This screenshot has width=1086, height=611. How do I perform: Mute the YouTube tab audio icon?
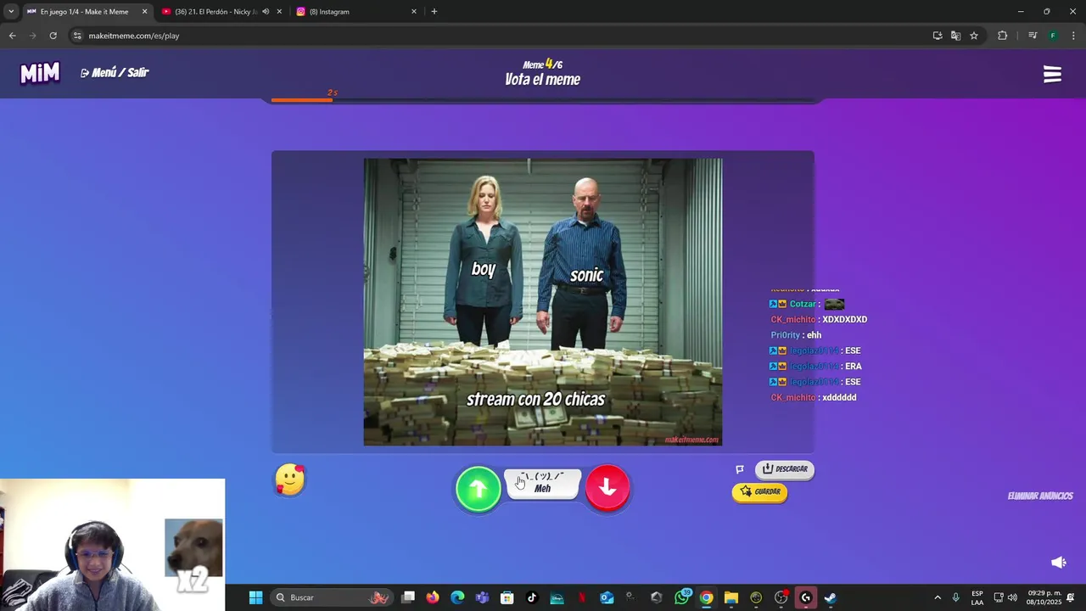(x=266, y=12)
